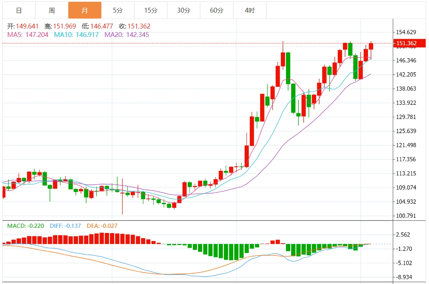This screenshot has height=284, width=429.
Task: Click the DIFF: -0.137 label
Action: coord(65,226)
